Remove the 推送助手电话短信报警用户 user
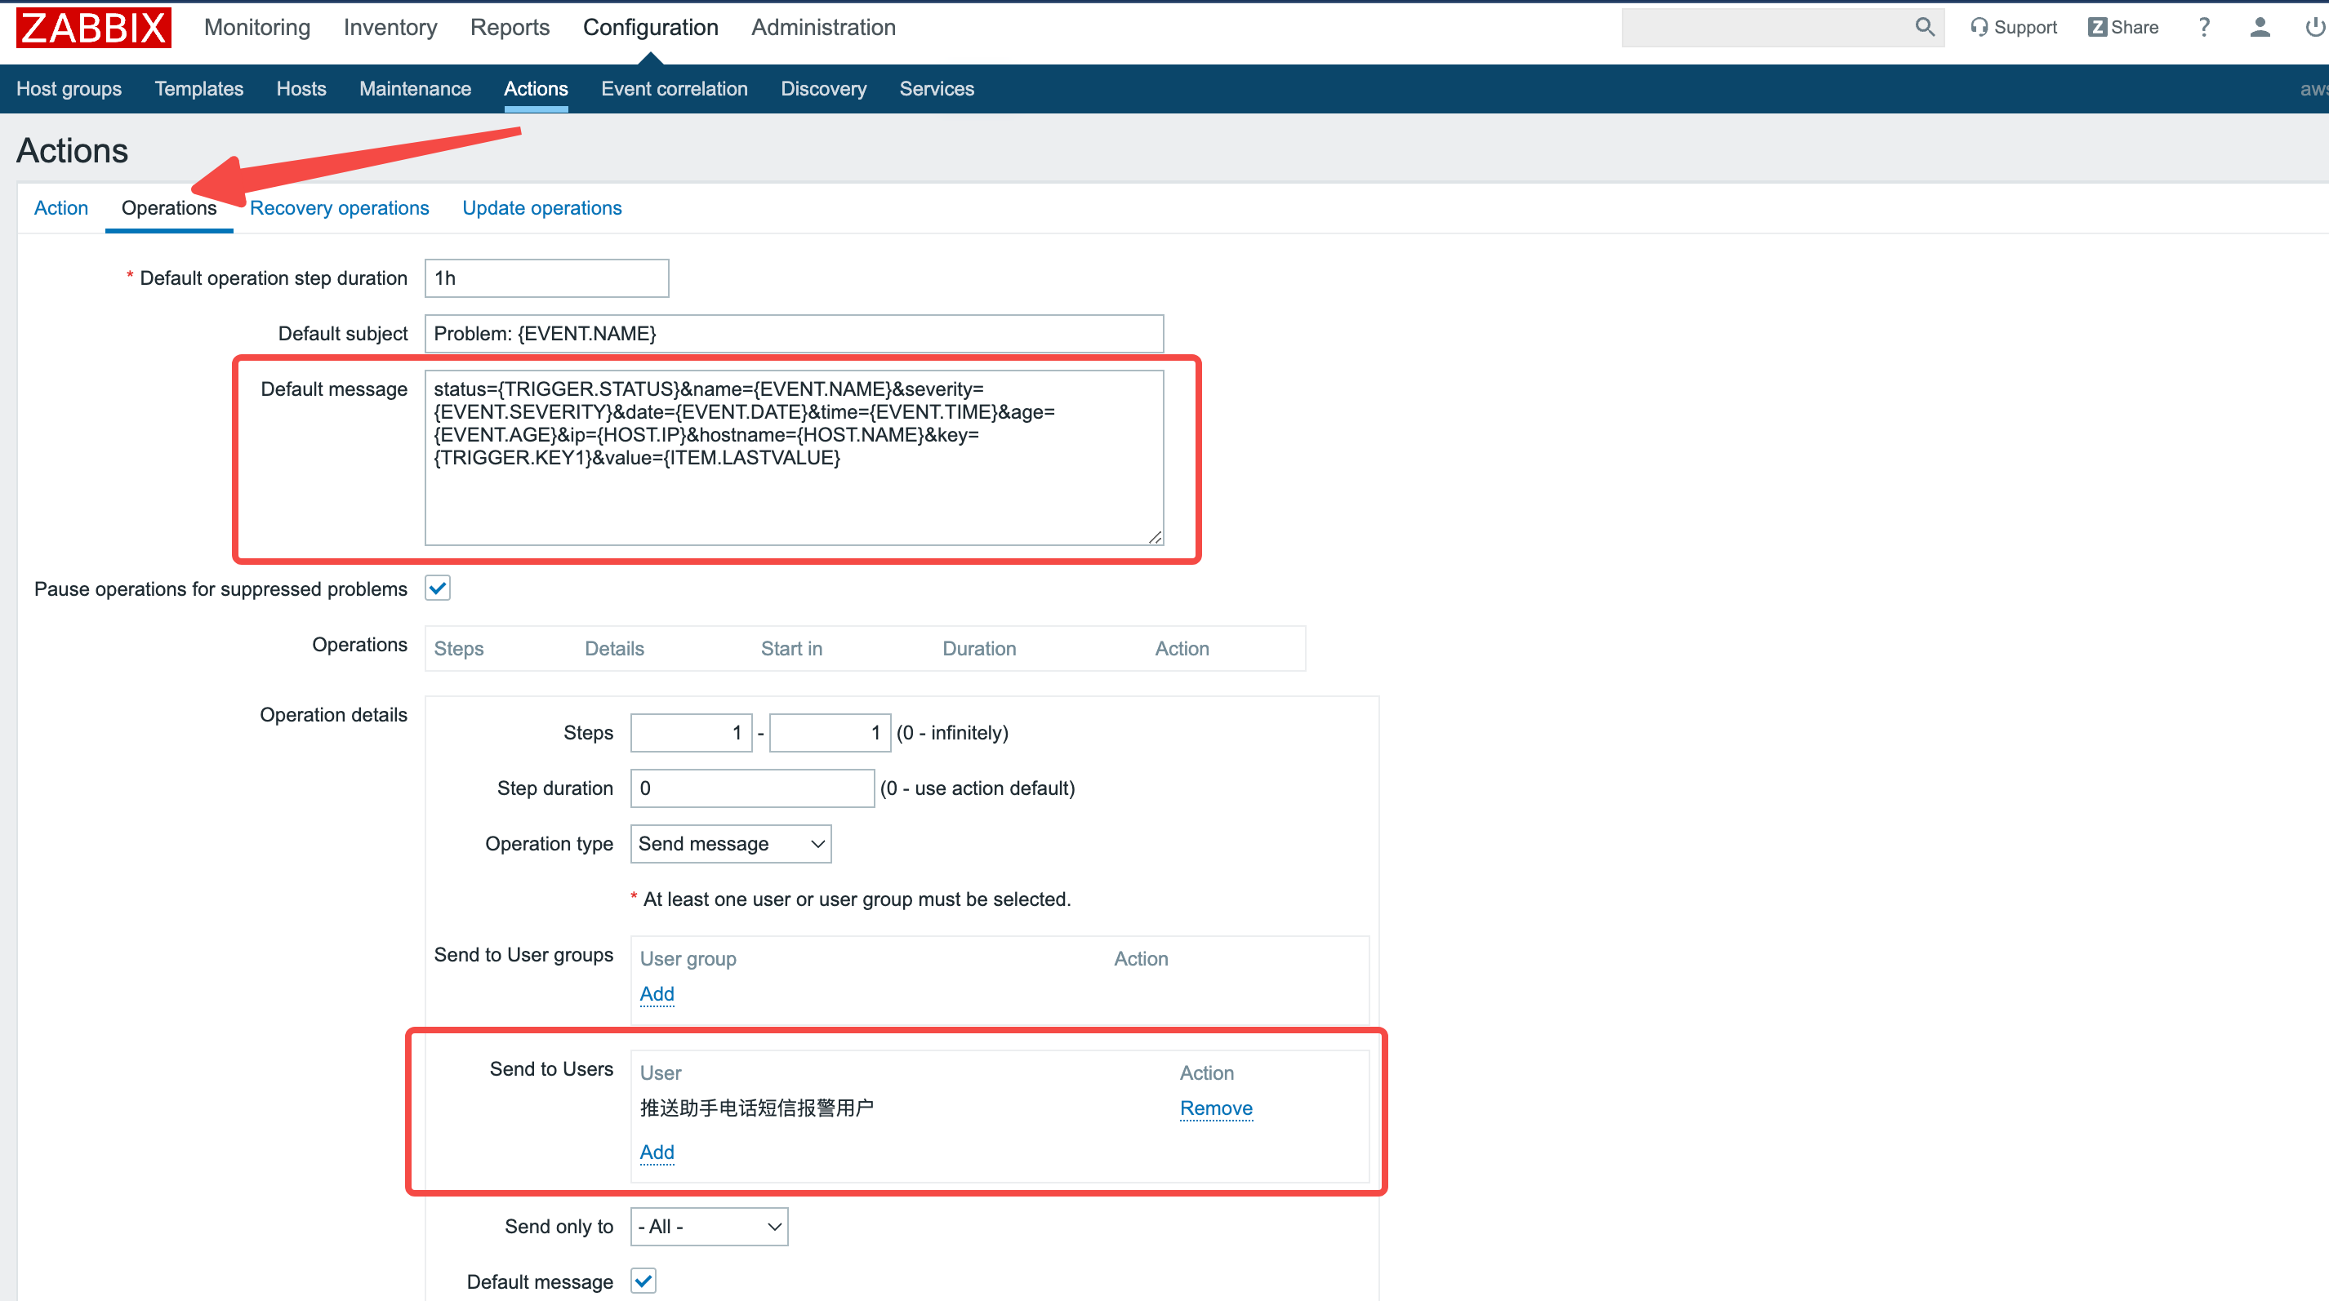The height and width of the screenshot is (1301, 2329). click(x=1216, y=1108)
